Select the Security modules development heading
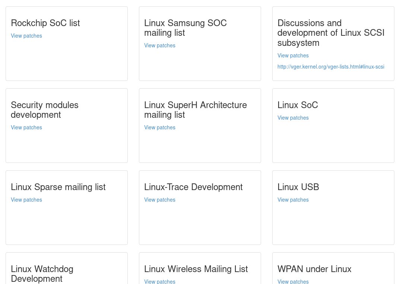The width and height of the screenshot is (400, 284). (x=45, y=110)
